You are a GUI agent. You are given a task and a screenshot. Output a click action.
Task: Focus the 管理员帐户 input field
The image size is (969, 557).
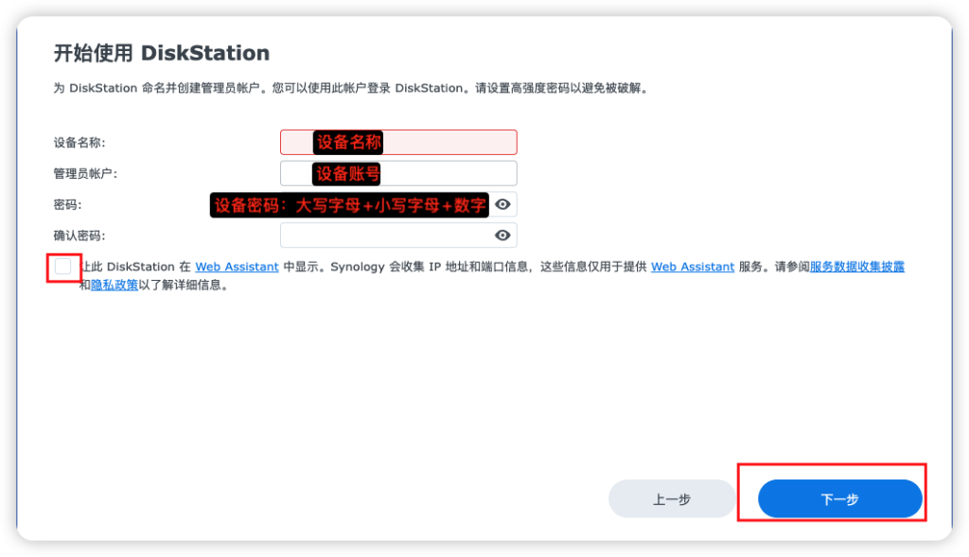[398, 173]
